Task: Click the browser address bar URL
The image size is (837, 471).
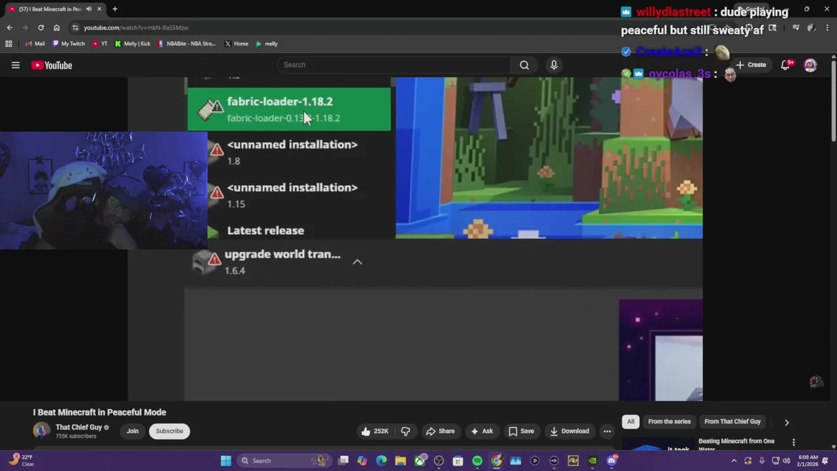Action: point(135,27)
